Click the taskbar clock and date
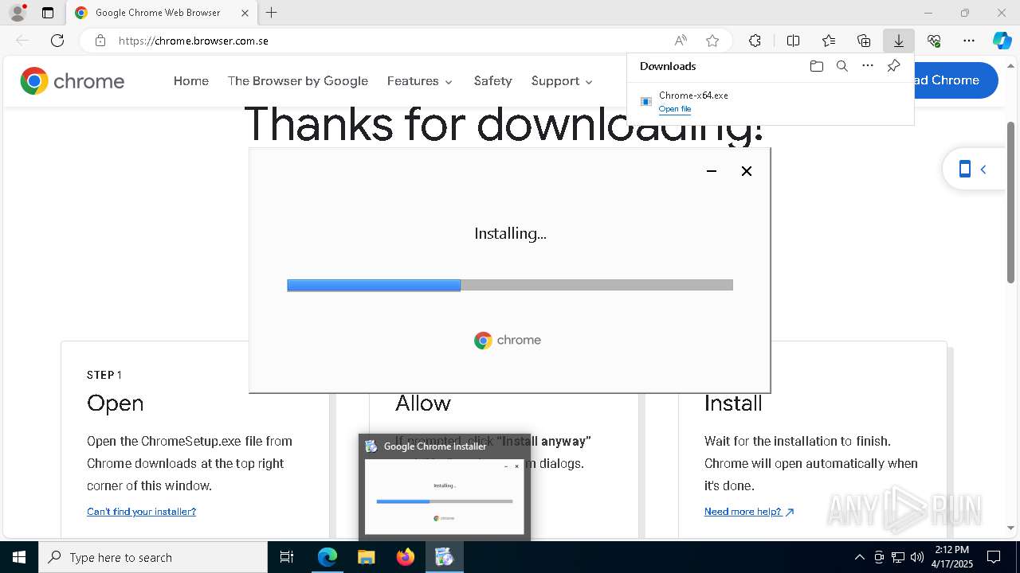Screen dimensions: 1020x573 (x=953, y=557)
